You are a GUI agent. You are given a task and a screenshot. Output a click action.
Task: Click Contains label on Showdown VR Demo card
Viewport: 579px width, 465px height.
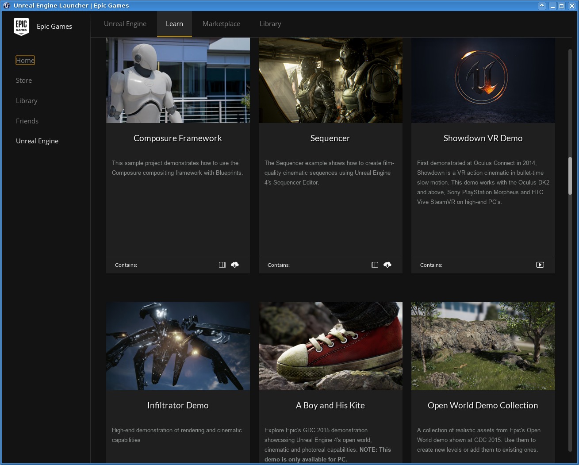click(431, 265)
